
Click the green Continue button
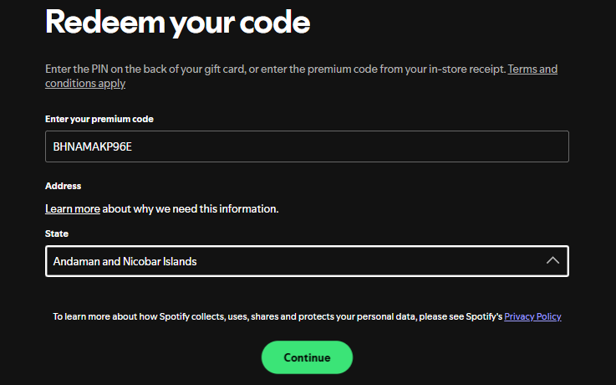coord(307,357)
